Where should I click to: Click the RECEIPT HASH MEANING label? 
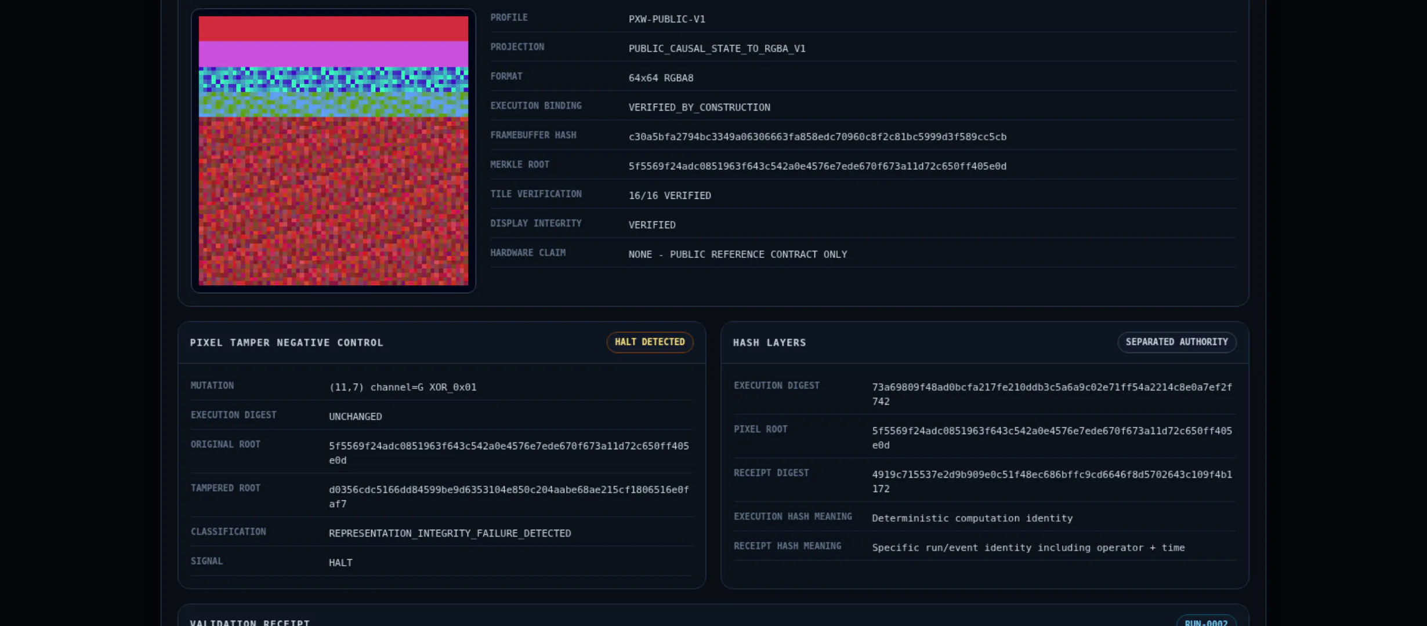tap(787, 546)
